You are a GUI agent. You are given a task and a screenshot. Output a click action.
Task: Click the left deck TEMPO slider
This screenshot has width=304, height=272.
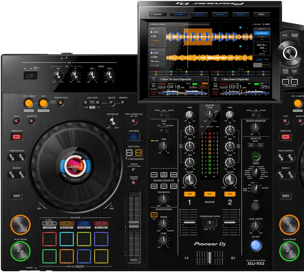point(134,225)
